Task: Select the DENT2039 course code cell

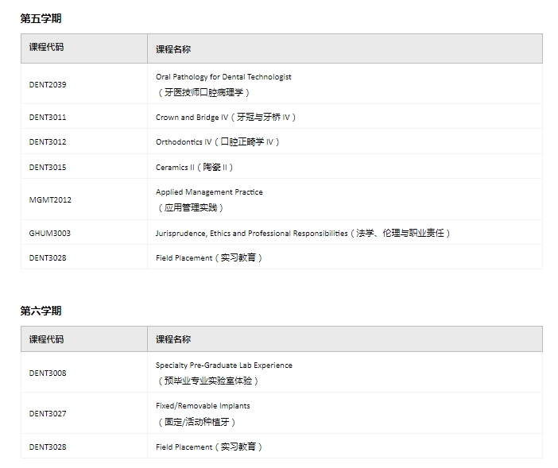Action: click(48, 84)
